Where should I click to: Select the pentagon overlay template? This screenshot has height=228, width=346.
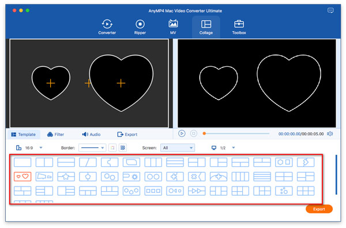pos(88,177)
